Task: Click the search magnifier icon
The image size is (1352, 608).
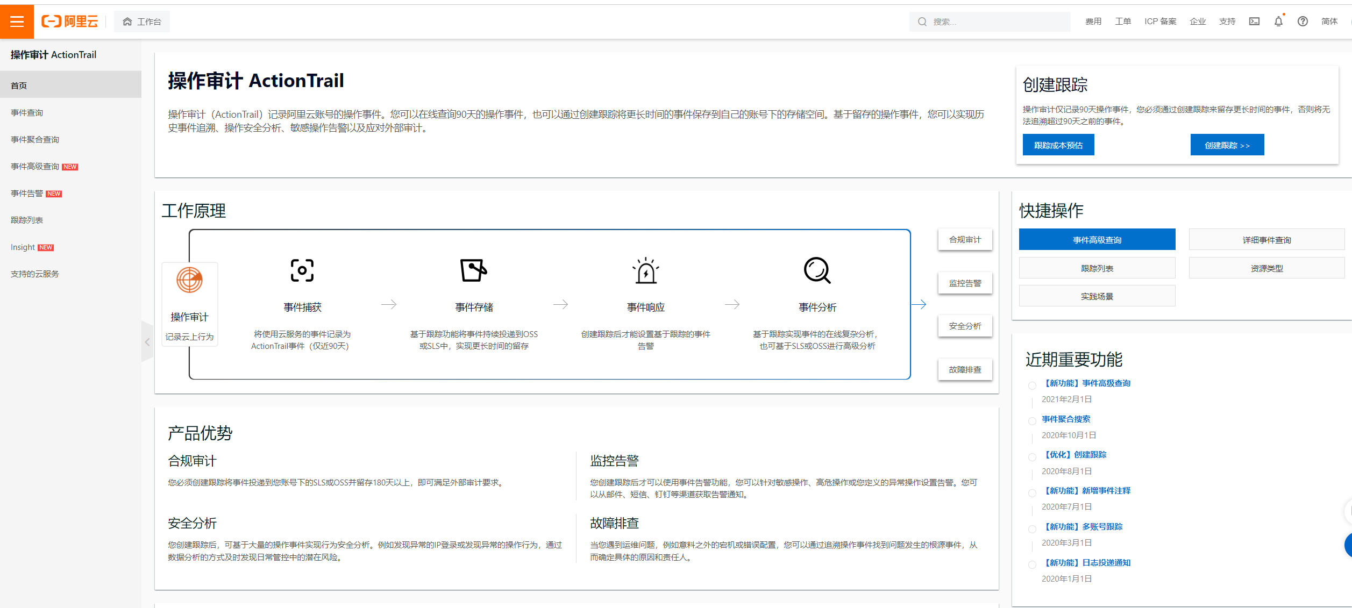Action: point(922,22)
